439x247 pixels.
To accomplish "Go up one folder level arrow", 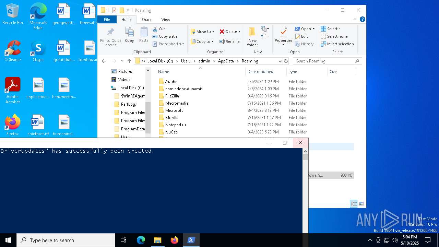I will [x=129, y=61].
